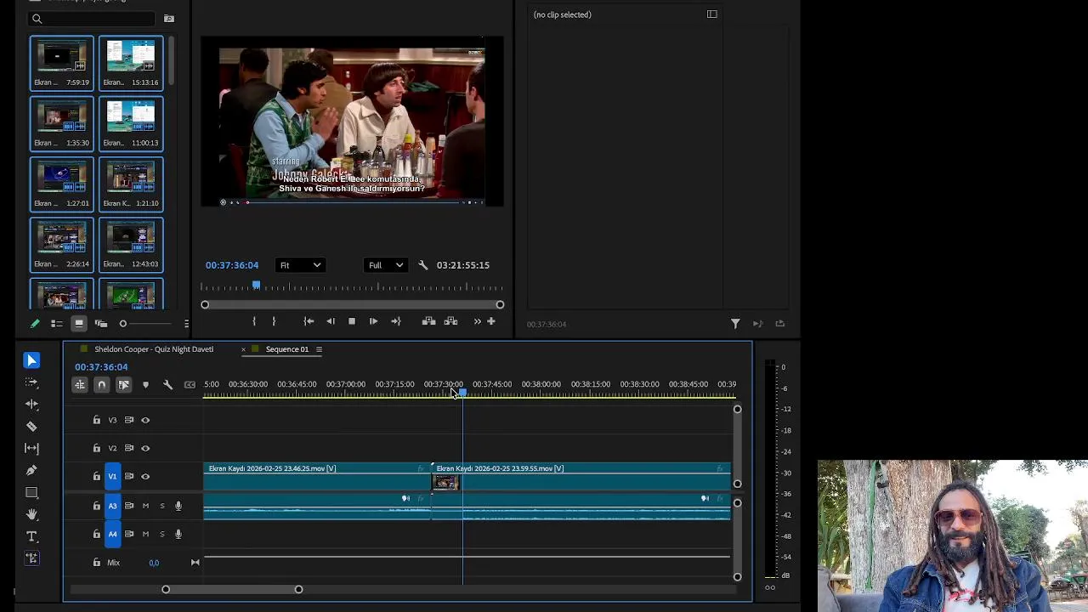Toggle caption track options CC button

point(190,385)
